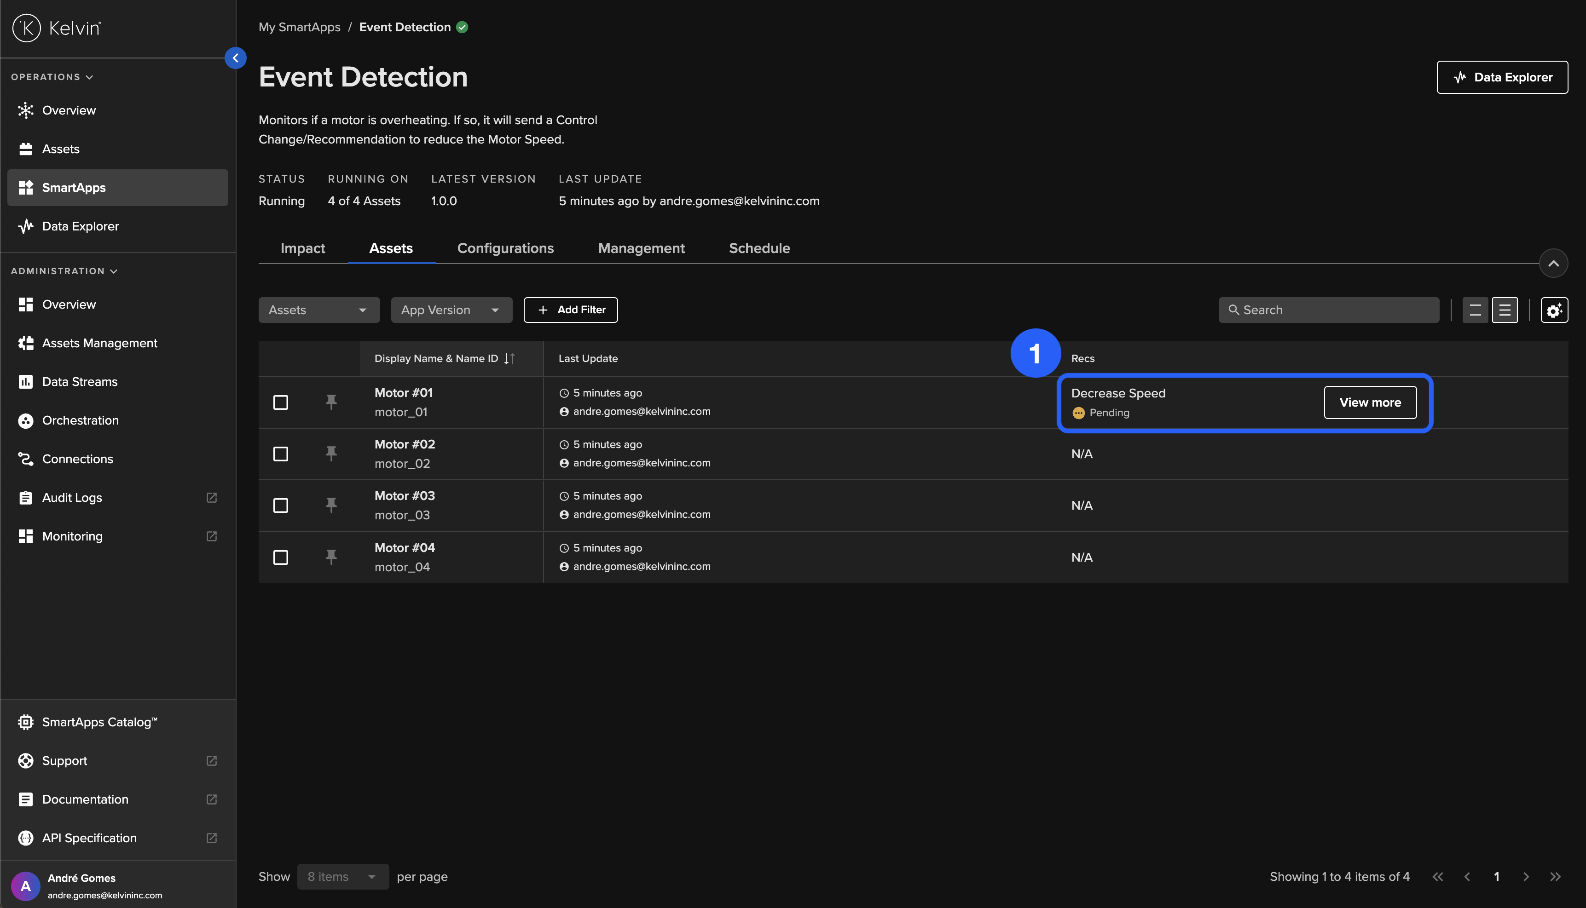The width and height of the screenshot is (1586, 908).
Task: Select the Motor #02 checkbox
Action: point(281,454)
